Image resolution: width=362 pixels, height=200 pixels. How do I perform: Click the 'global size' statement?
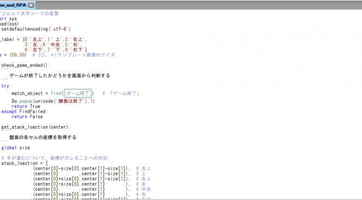pyautogui.click(x=15, y=147)
